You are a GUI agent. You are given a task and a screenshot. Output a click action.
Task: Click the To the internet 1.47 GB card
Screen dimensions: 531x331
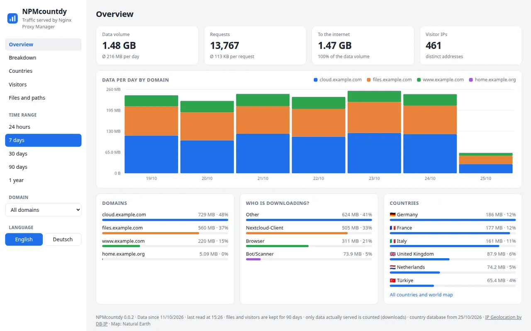coord(363,46)
